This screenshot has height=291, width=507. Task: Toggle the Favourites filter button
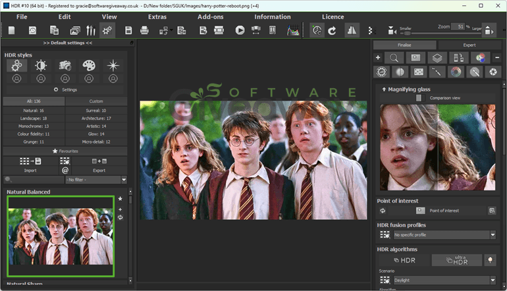pos(65,151)
